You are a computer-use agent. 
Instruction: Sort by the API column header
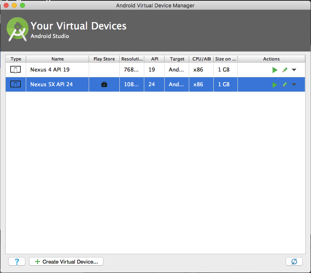[x=154, y=59]
